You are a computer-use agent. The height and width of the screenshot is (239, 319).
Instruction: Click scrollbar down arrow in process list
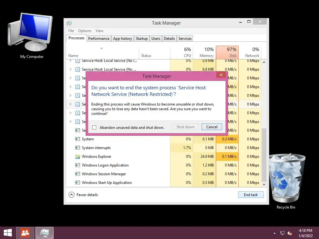[264, 184]
